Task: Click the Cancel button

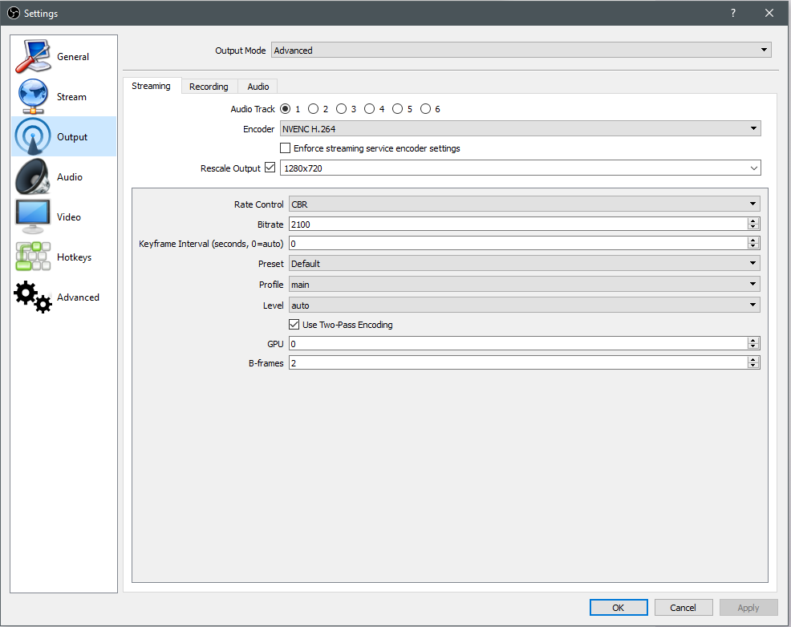Action: 683,607
